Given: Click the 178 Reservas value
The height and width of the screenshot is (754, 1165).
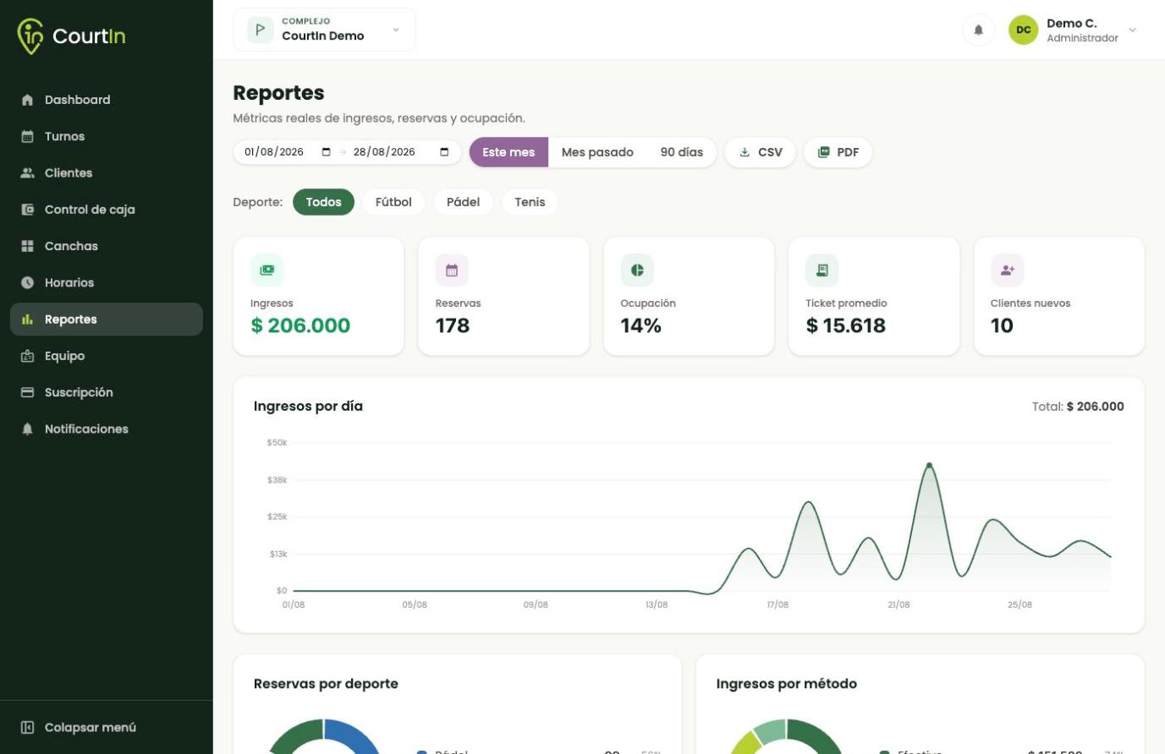Looking at the screenshot, I should coord(453,325).
